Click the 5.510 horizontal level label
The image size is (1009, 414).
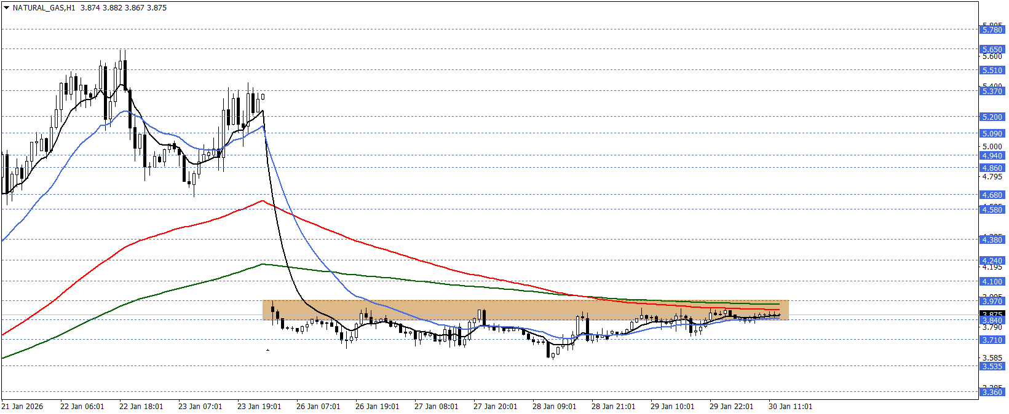tap(991, 70)
